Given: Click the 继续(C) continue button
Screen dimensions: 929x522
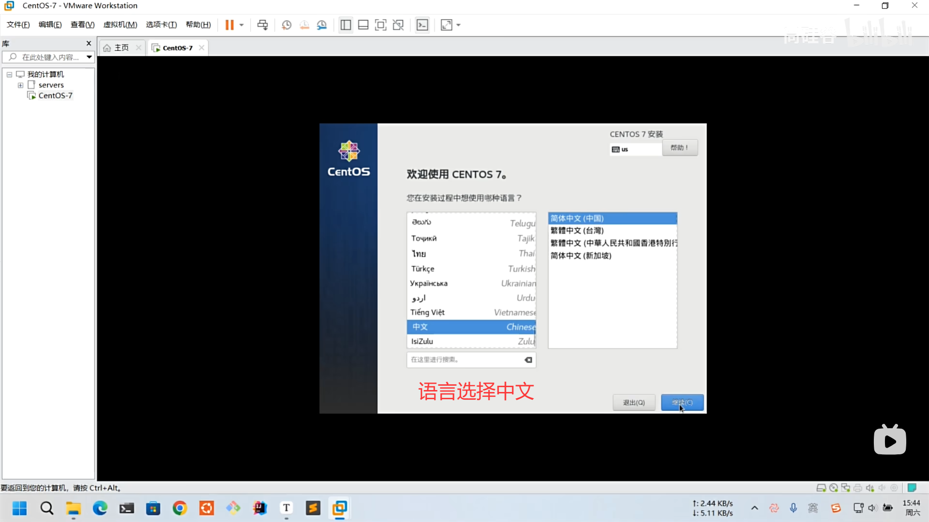Looking at the screenshot, I should click(682, 402).
